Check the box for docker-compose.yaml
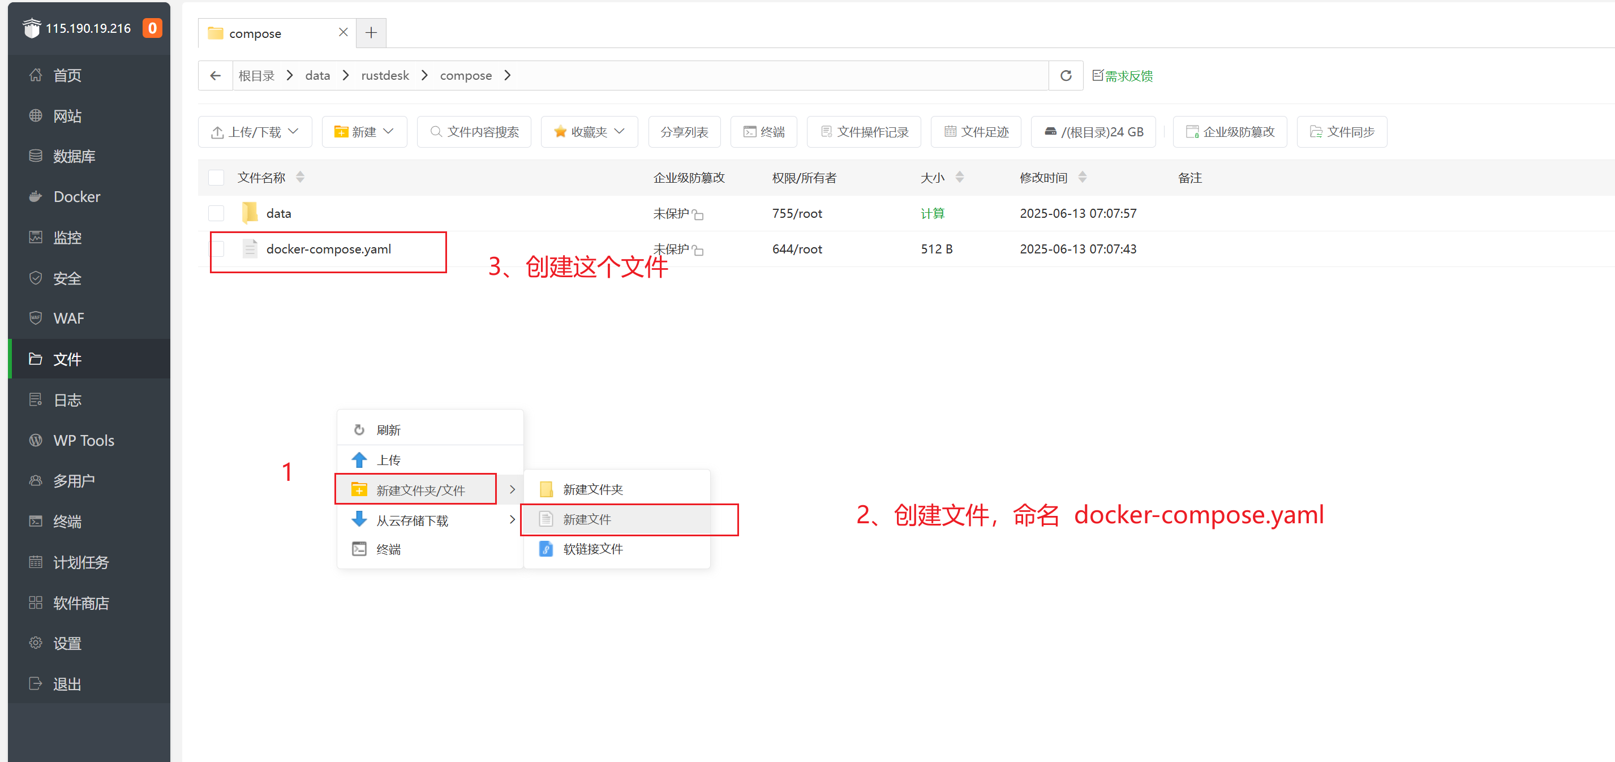 tap(216, 249)
